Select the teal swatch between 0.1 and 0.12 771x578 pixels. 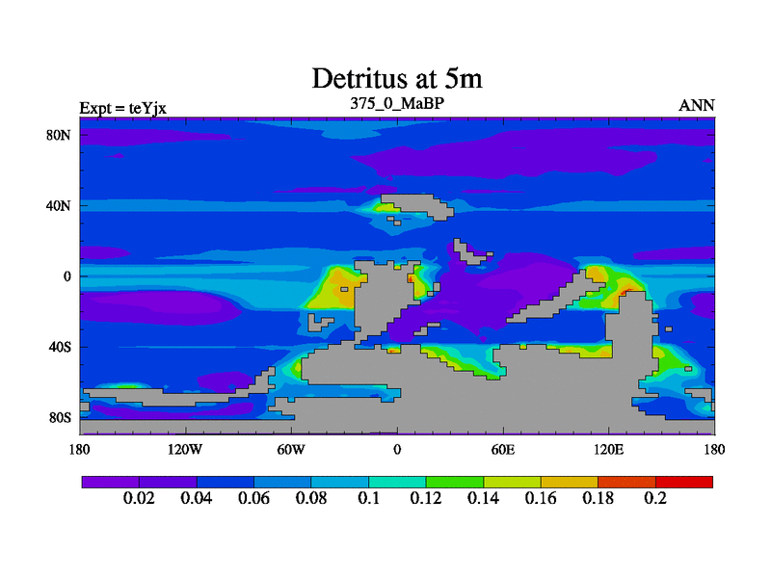(397, 482)
